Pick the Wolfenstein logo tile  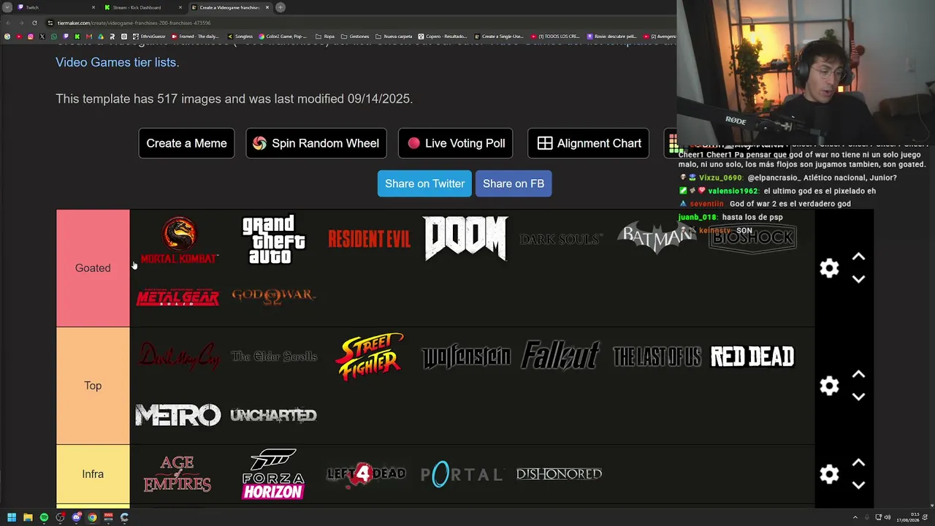(465, 357)
